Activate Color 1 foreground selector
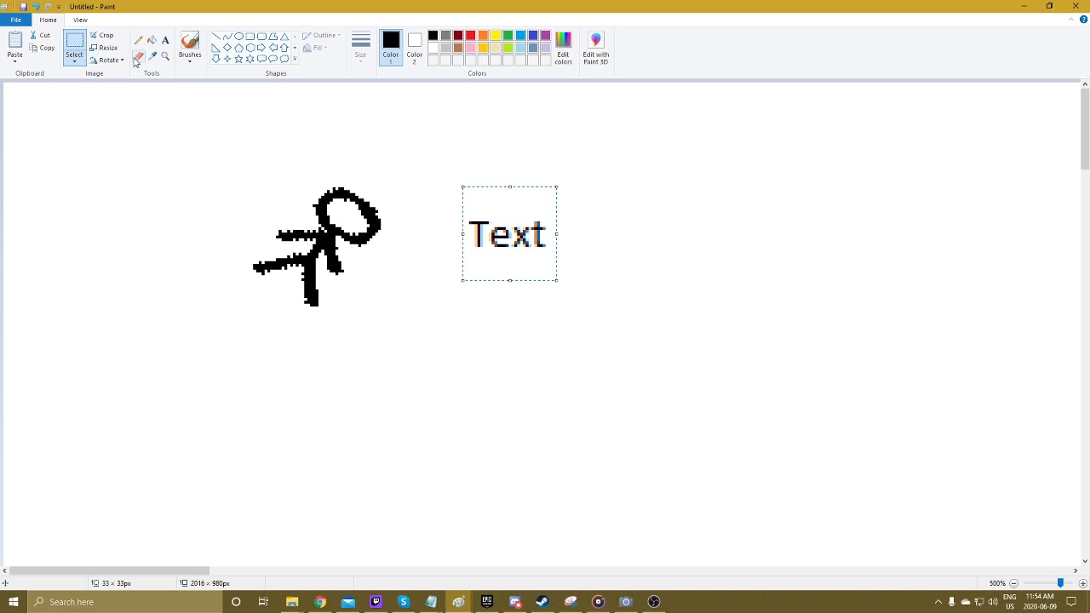 tap(391, 48)
